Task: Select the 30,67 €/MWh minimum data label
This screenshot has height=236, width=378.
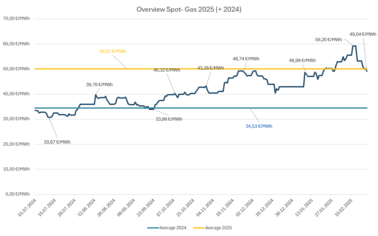Action: point(57,142)
